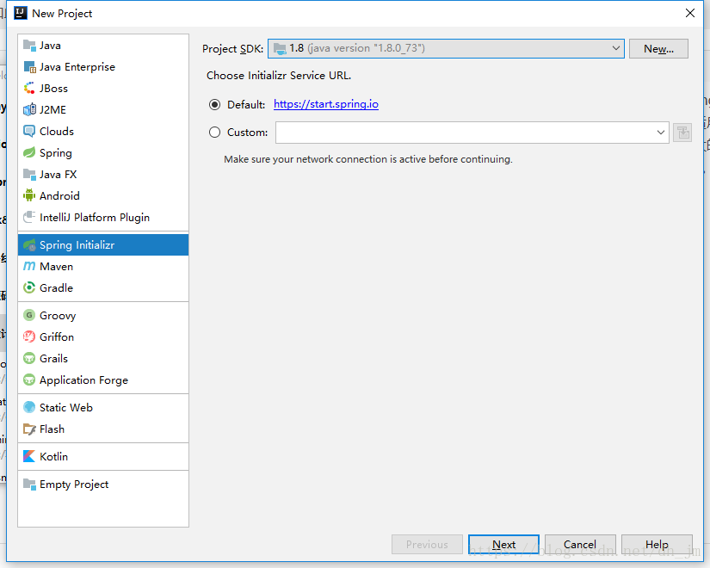Open the https://start.spring.io link

326,104
